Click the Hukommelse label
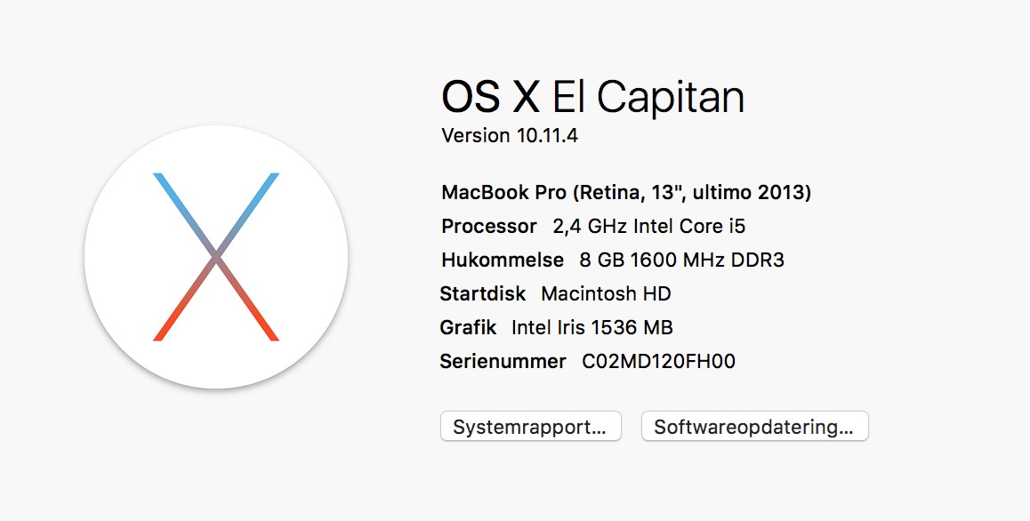1030x521 pixels. pyautogui.click(x=503, y=260)
